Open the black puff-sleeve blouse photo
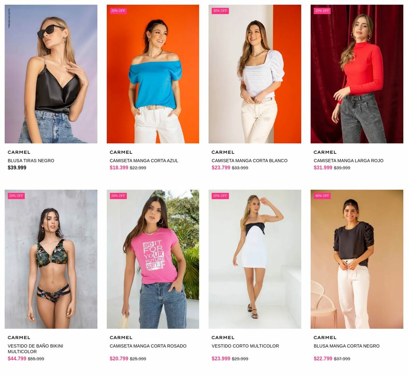This screenshot has height=376, width=408. click(357, 259)
